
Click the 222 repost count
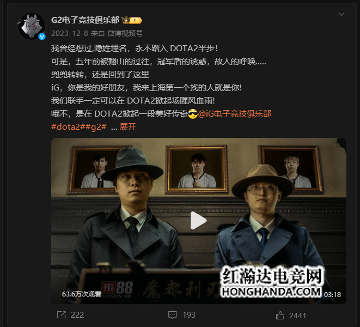[77, 315]
